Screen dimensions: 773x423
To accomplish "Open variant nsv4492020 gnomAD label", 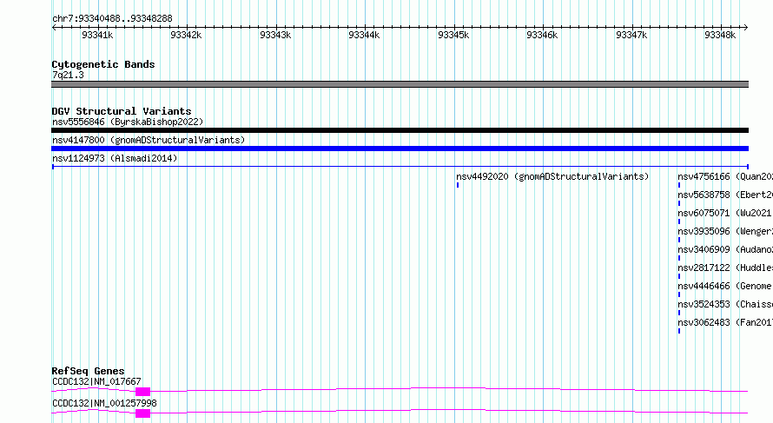I will 552,176.
